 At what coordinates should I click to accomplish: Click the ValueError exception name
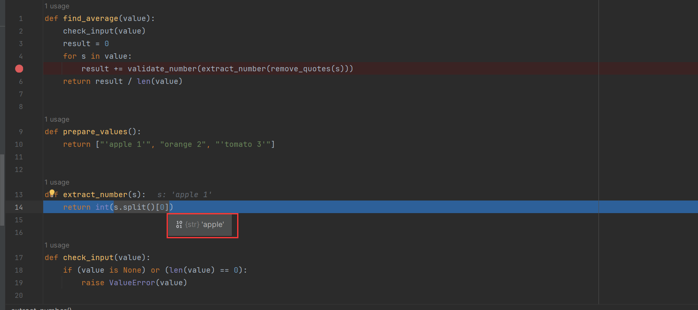[132, 283]
